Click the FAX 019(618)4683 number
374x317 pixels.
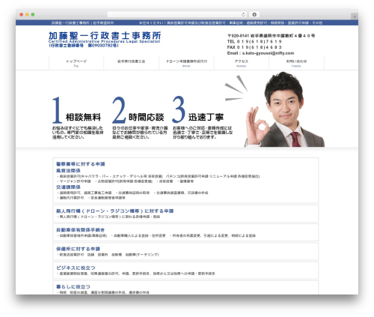tap(254, 47)
